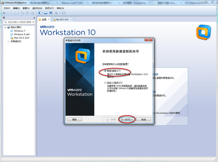Click the home icon on 主页 tab
Screen dimensions: 218x162
[40, 19]
